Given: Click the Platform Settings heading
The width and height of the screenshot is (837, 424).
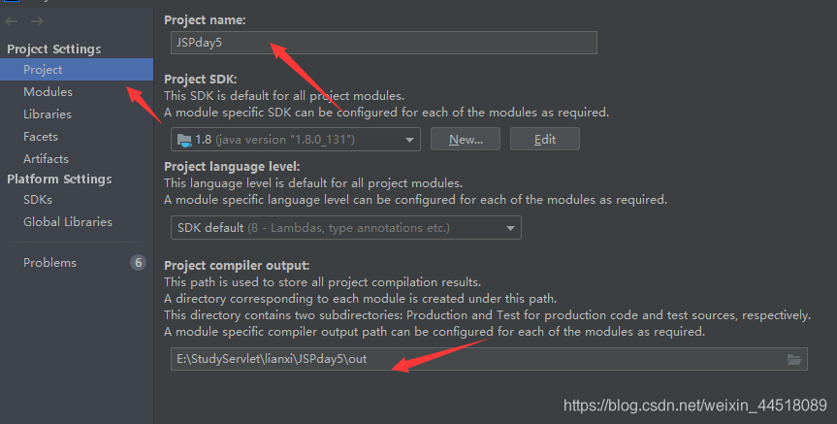Looking at the screenshot, I should [x=59, y=179].
